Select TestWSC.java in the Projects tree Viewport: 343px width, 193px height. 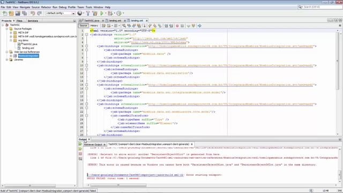(31, 44)
